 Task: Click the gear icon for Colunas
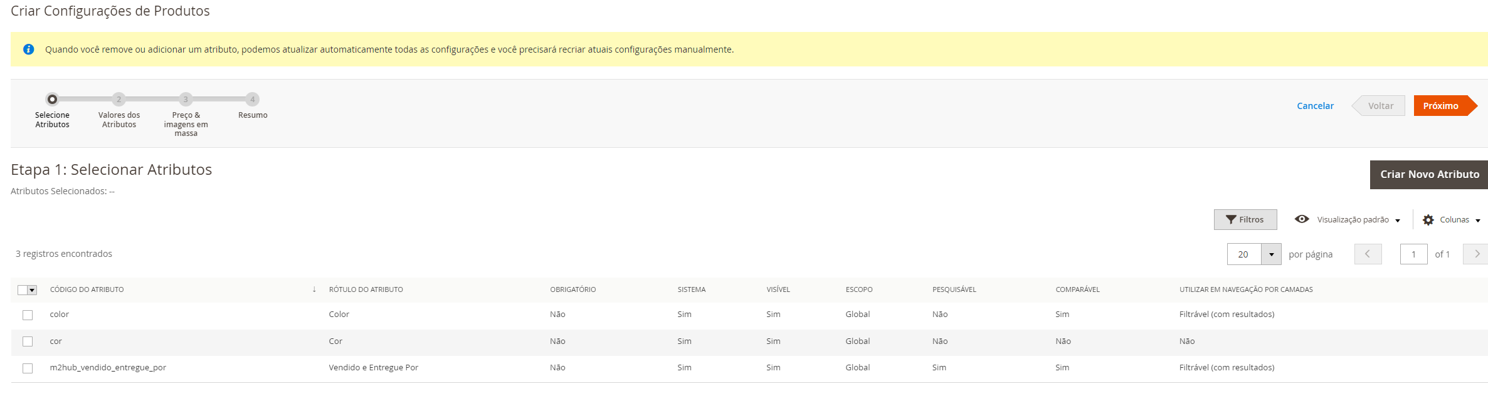click(x=1428, y=220)
